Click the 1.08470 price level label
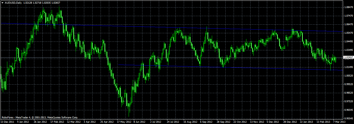 (x=348, y=7)
